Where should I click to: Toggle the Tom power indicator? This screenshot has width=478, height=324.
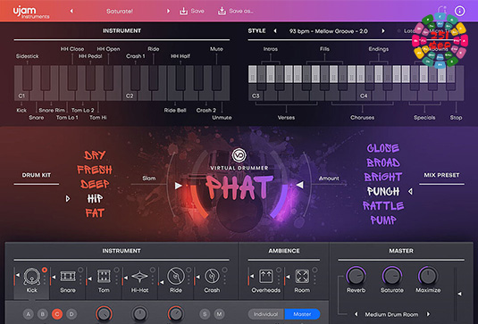coord(116,270)
